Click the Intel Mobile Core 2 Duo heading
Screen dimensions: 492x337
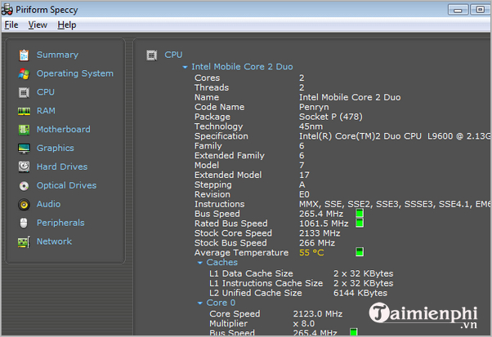point(242,67)
